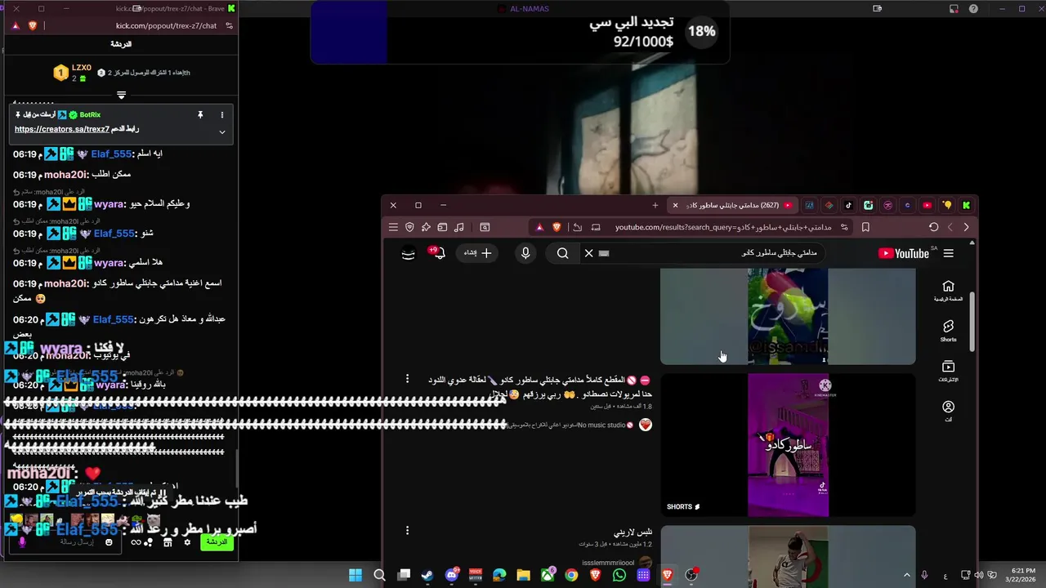Click username moha20i asking about the song

(66, 283)
